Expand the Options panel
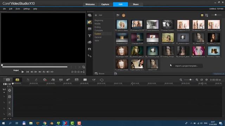The height and width of the screenshot is (126, 225). (219, 74)
